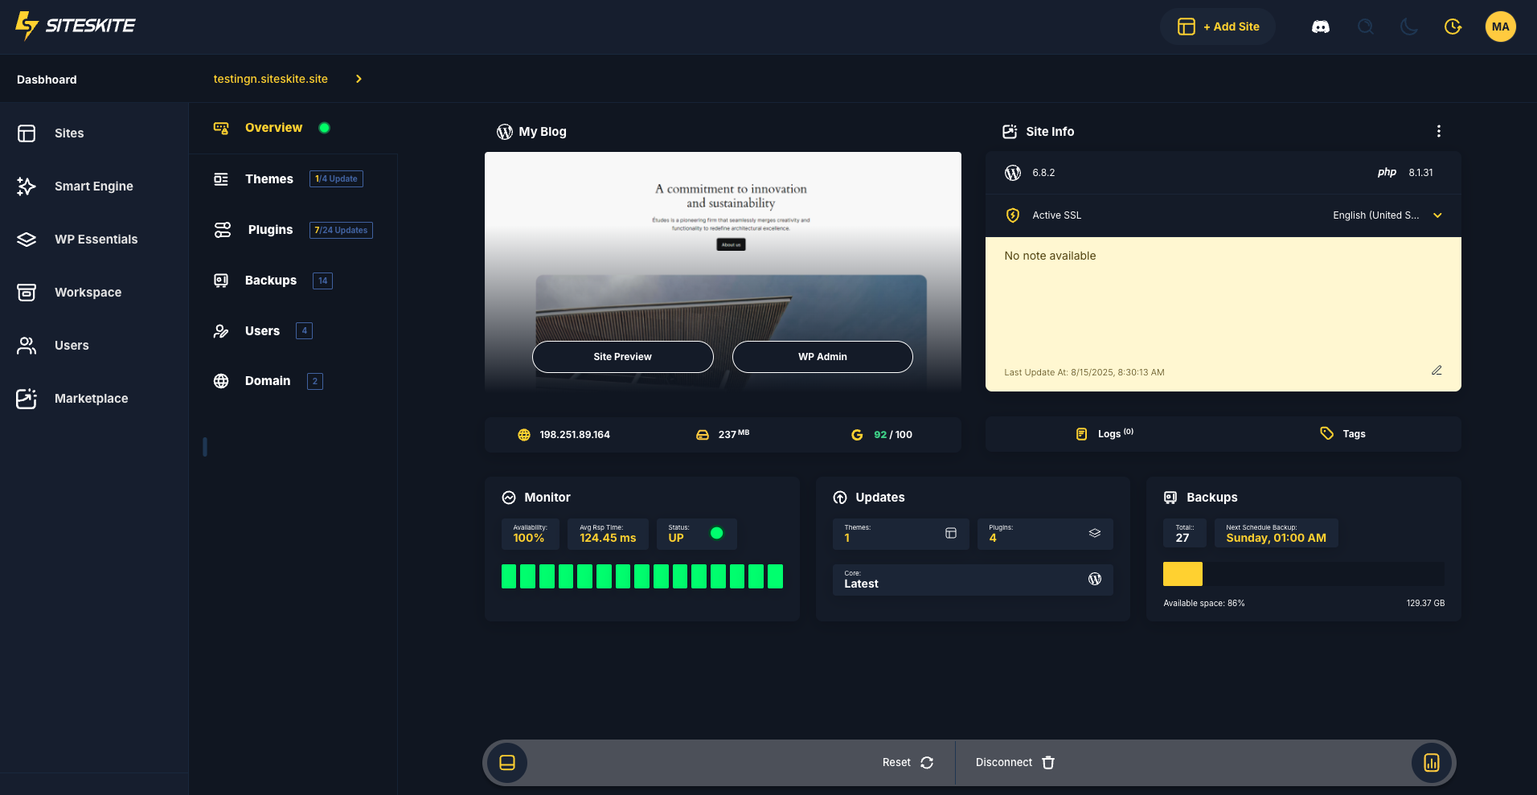Image resolution: width=1537 pixels, height=795 pixels.
Task: Click the Backups panel icon
Action: [1170, 498]
